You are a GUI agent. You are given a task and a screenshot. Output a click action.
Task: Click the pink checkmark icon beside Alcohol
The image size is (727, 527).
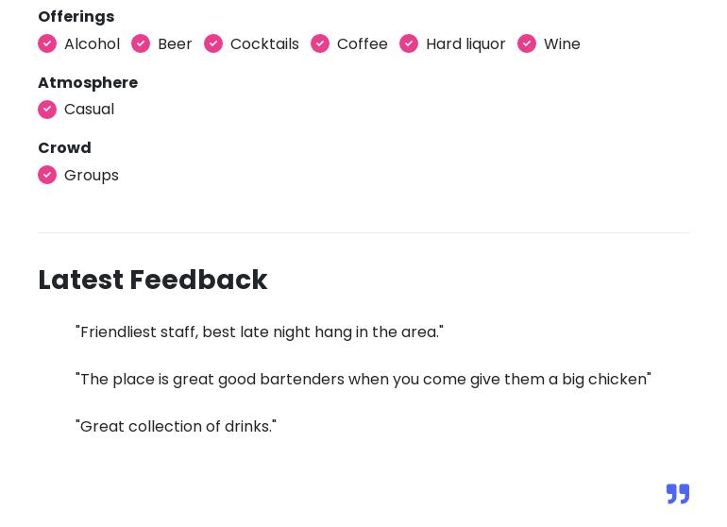47,44
